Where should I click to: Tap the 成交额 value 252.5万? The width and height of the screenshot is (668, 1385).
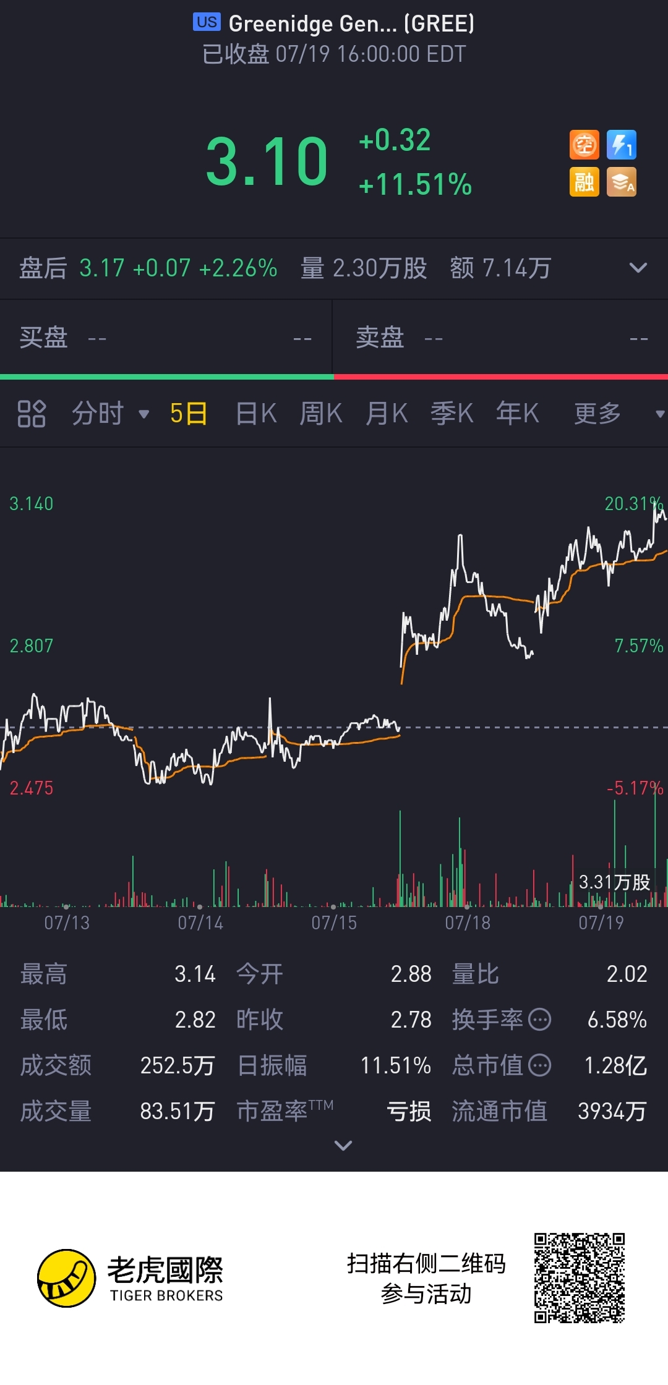click(x=178, y=1065)
